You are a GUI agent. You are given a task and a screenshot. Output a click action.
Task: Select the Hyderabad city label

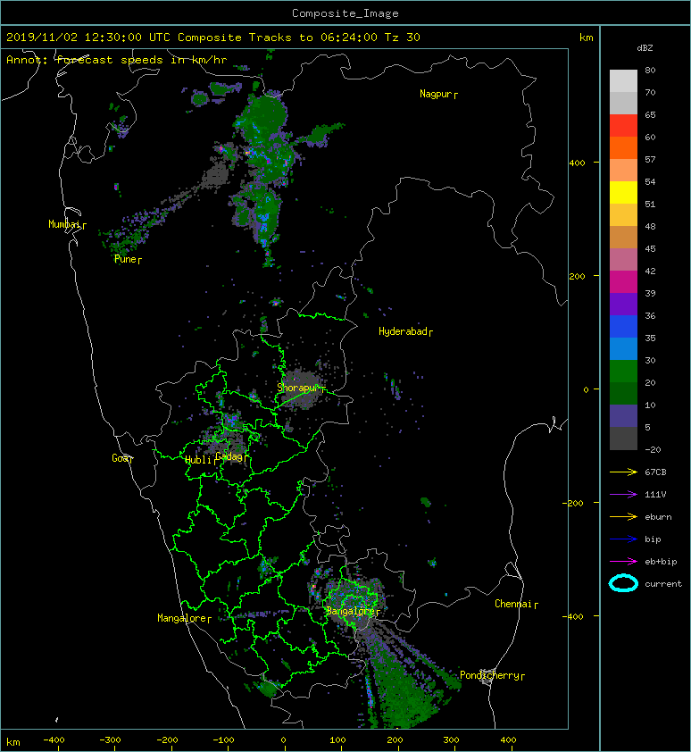404,331
